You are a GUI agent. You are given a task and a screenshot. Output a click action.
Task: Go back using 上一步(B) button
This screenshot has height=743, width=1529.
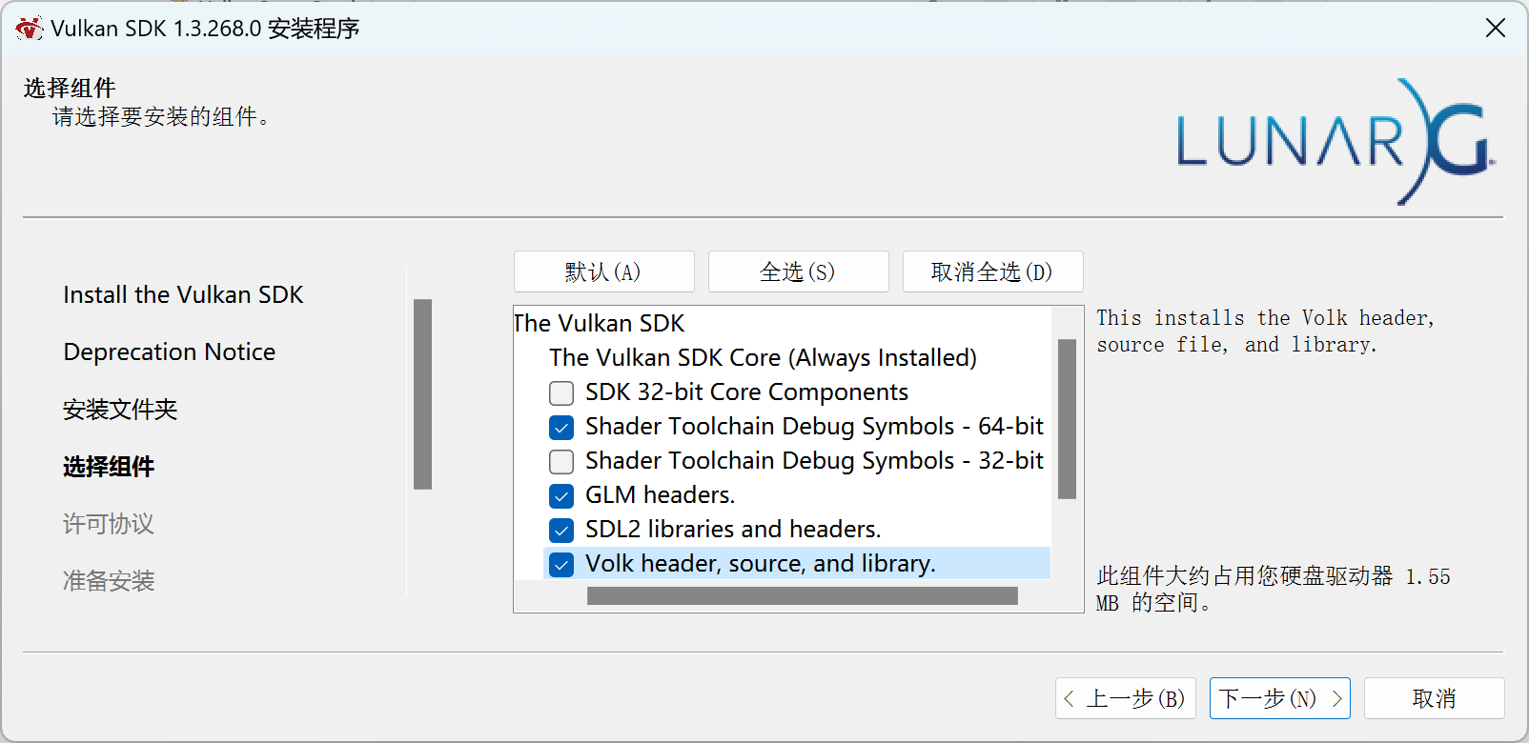[1127, 698]
